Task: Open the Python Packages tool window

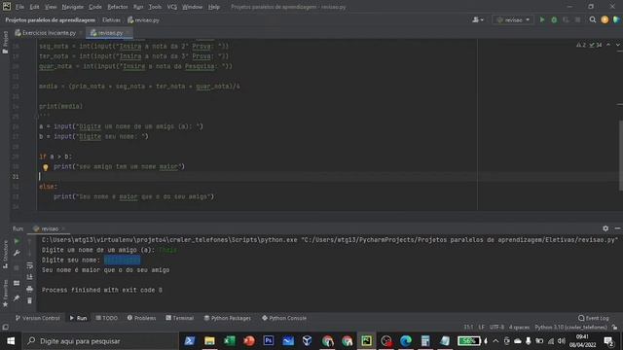Action: pos(227,318)
